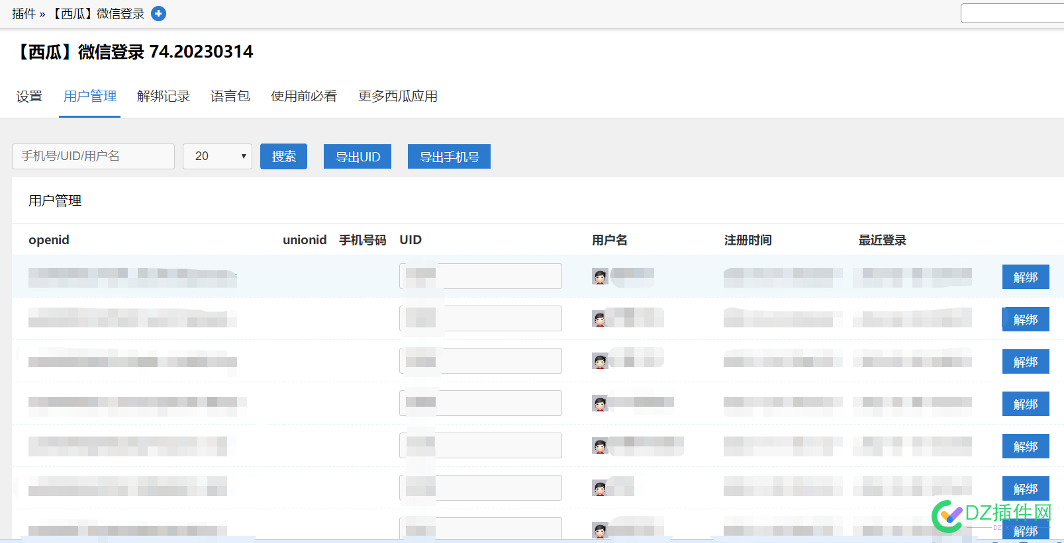
Task: Click the UID input field in first row
Action: click(481, 276)
